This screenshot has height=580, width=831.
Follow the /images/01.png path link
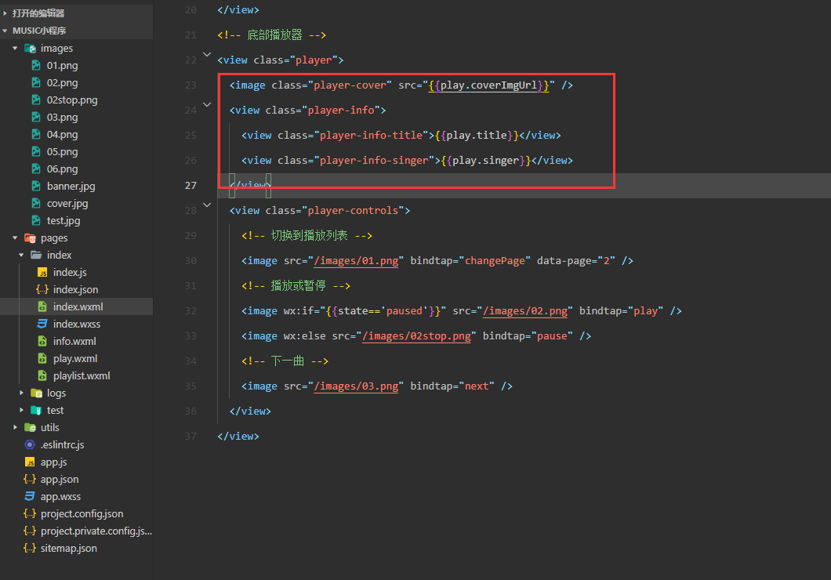pos(356,261)
